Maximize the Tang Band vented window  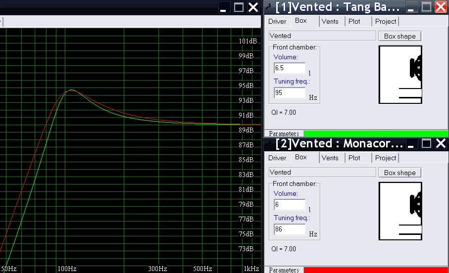tap(426, 7)
